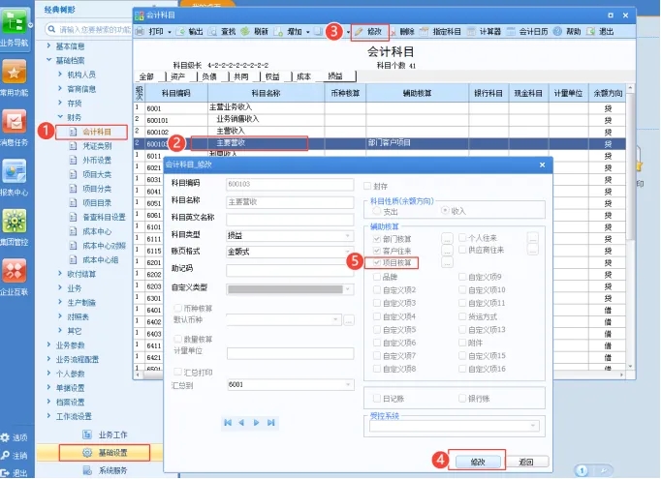
Task: Toggle the 部门核算 checkbox
Action: pyautogui.click(x=377, y=239)
